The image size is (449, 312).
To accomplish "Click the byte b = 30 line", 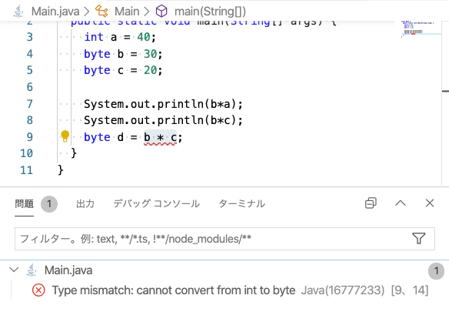I will 123,54.
